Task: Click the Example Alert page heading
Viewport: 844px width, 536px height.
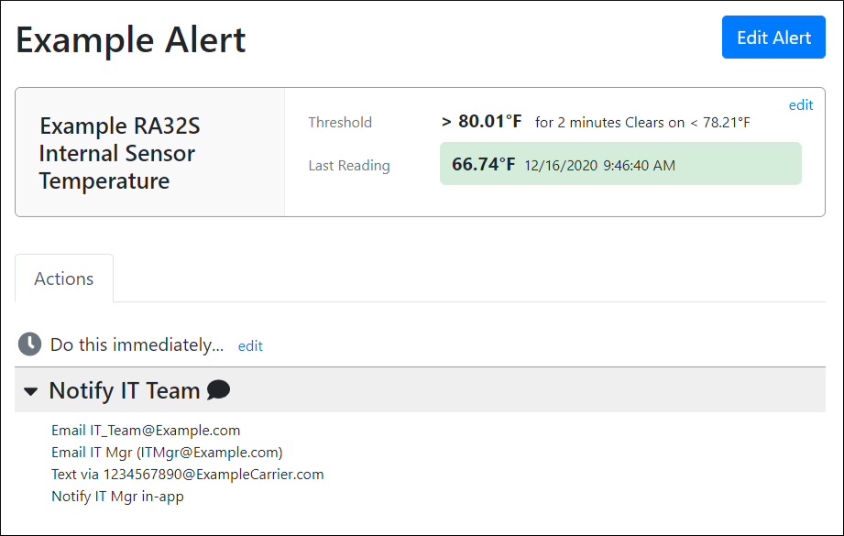Action: (x=131, y=40)
